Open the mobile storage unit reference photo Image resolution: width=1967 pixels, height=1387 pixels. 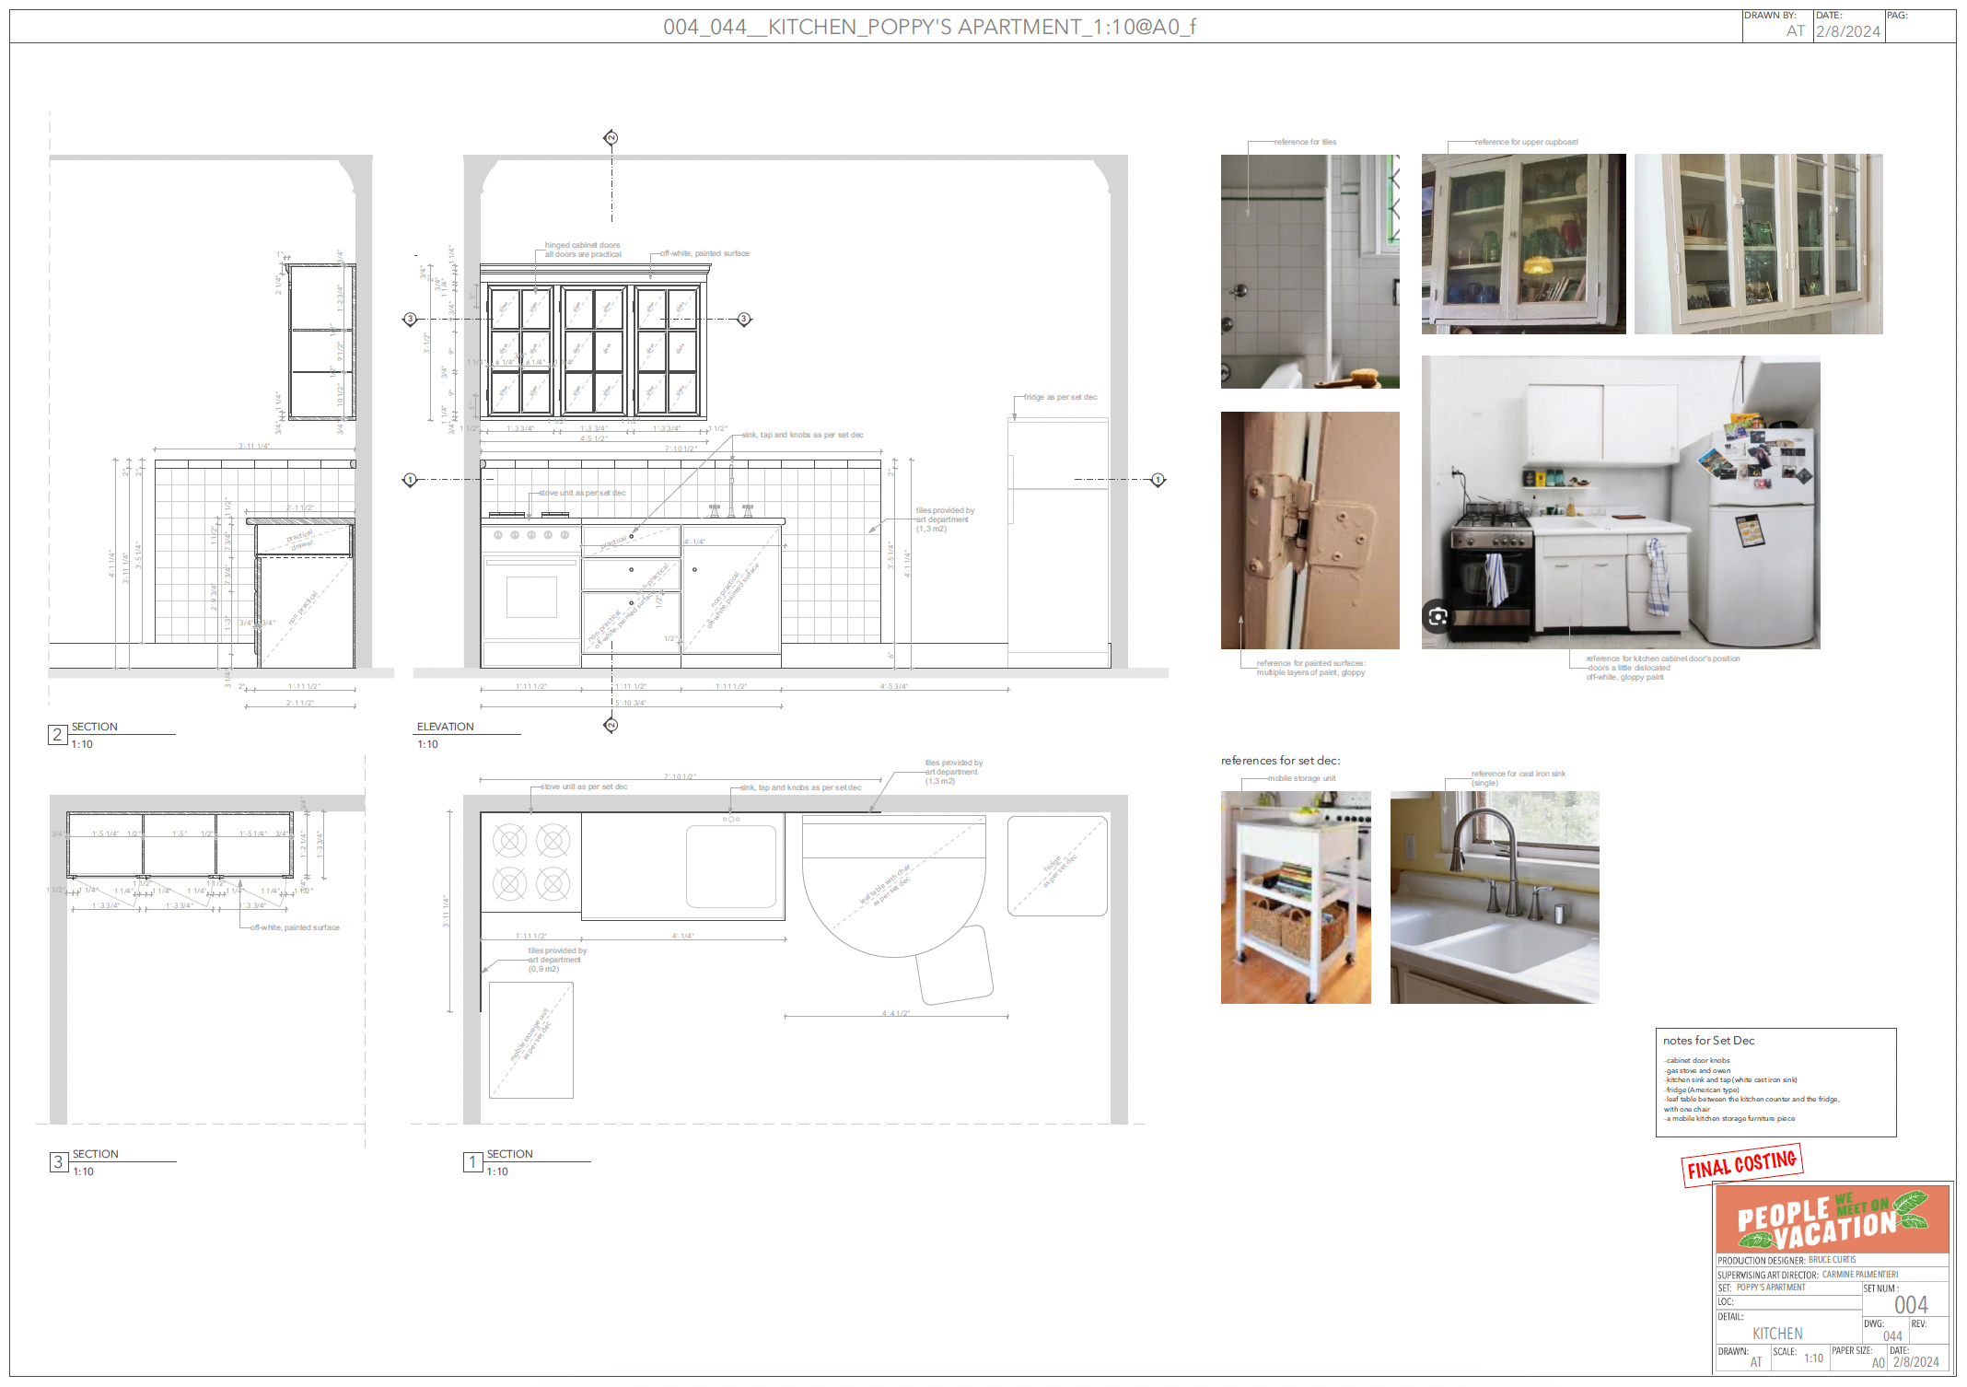(1296, 897)
